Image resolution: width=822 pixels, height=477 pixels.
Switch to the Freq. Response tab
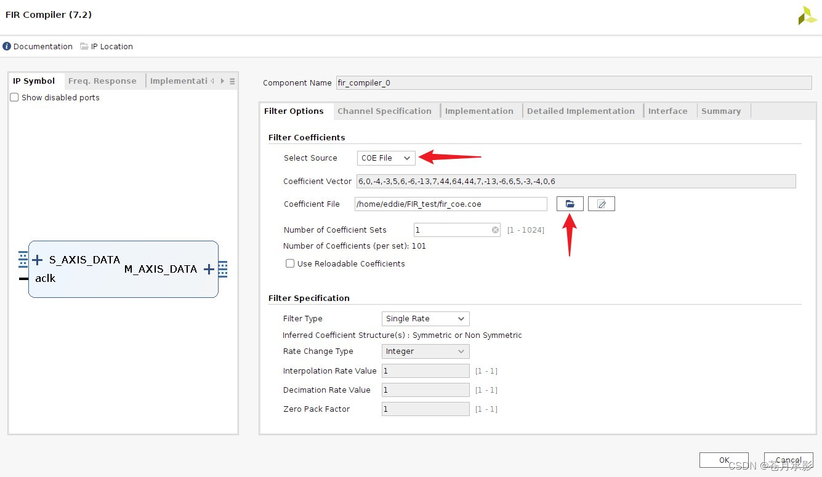point(102,81)
